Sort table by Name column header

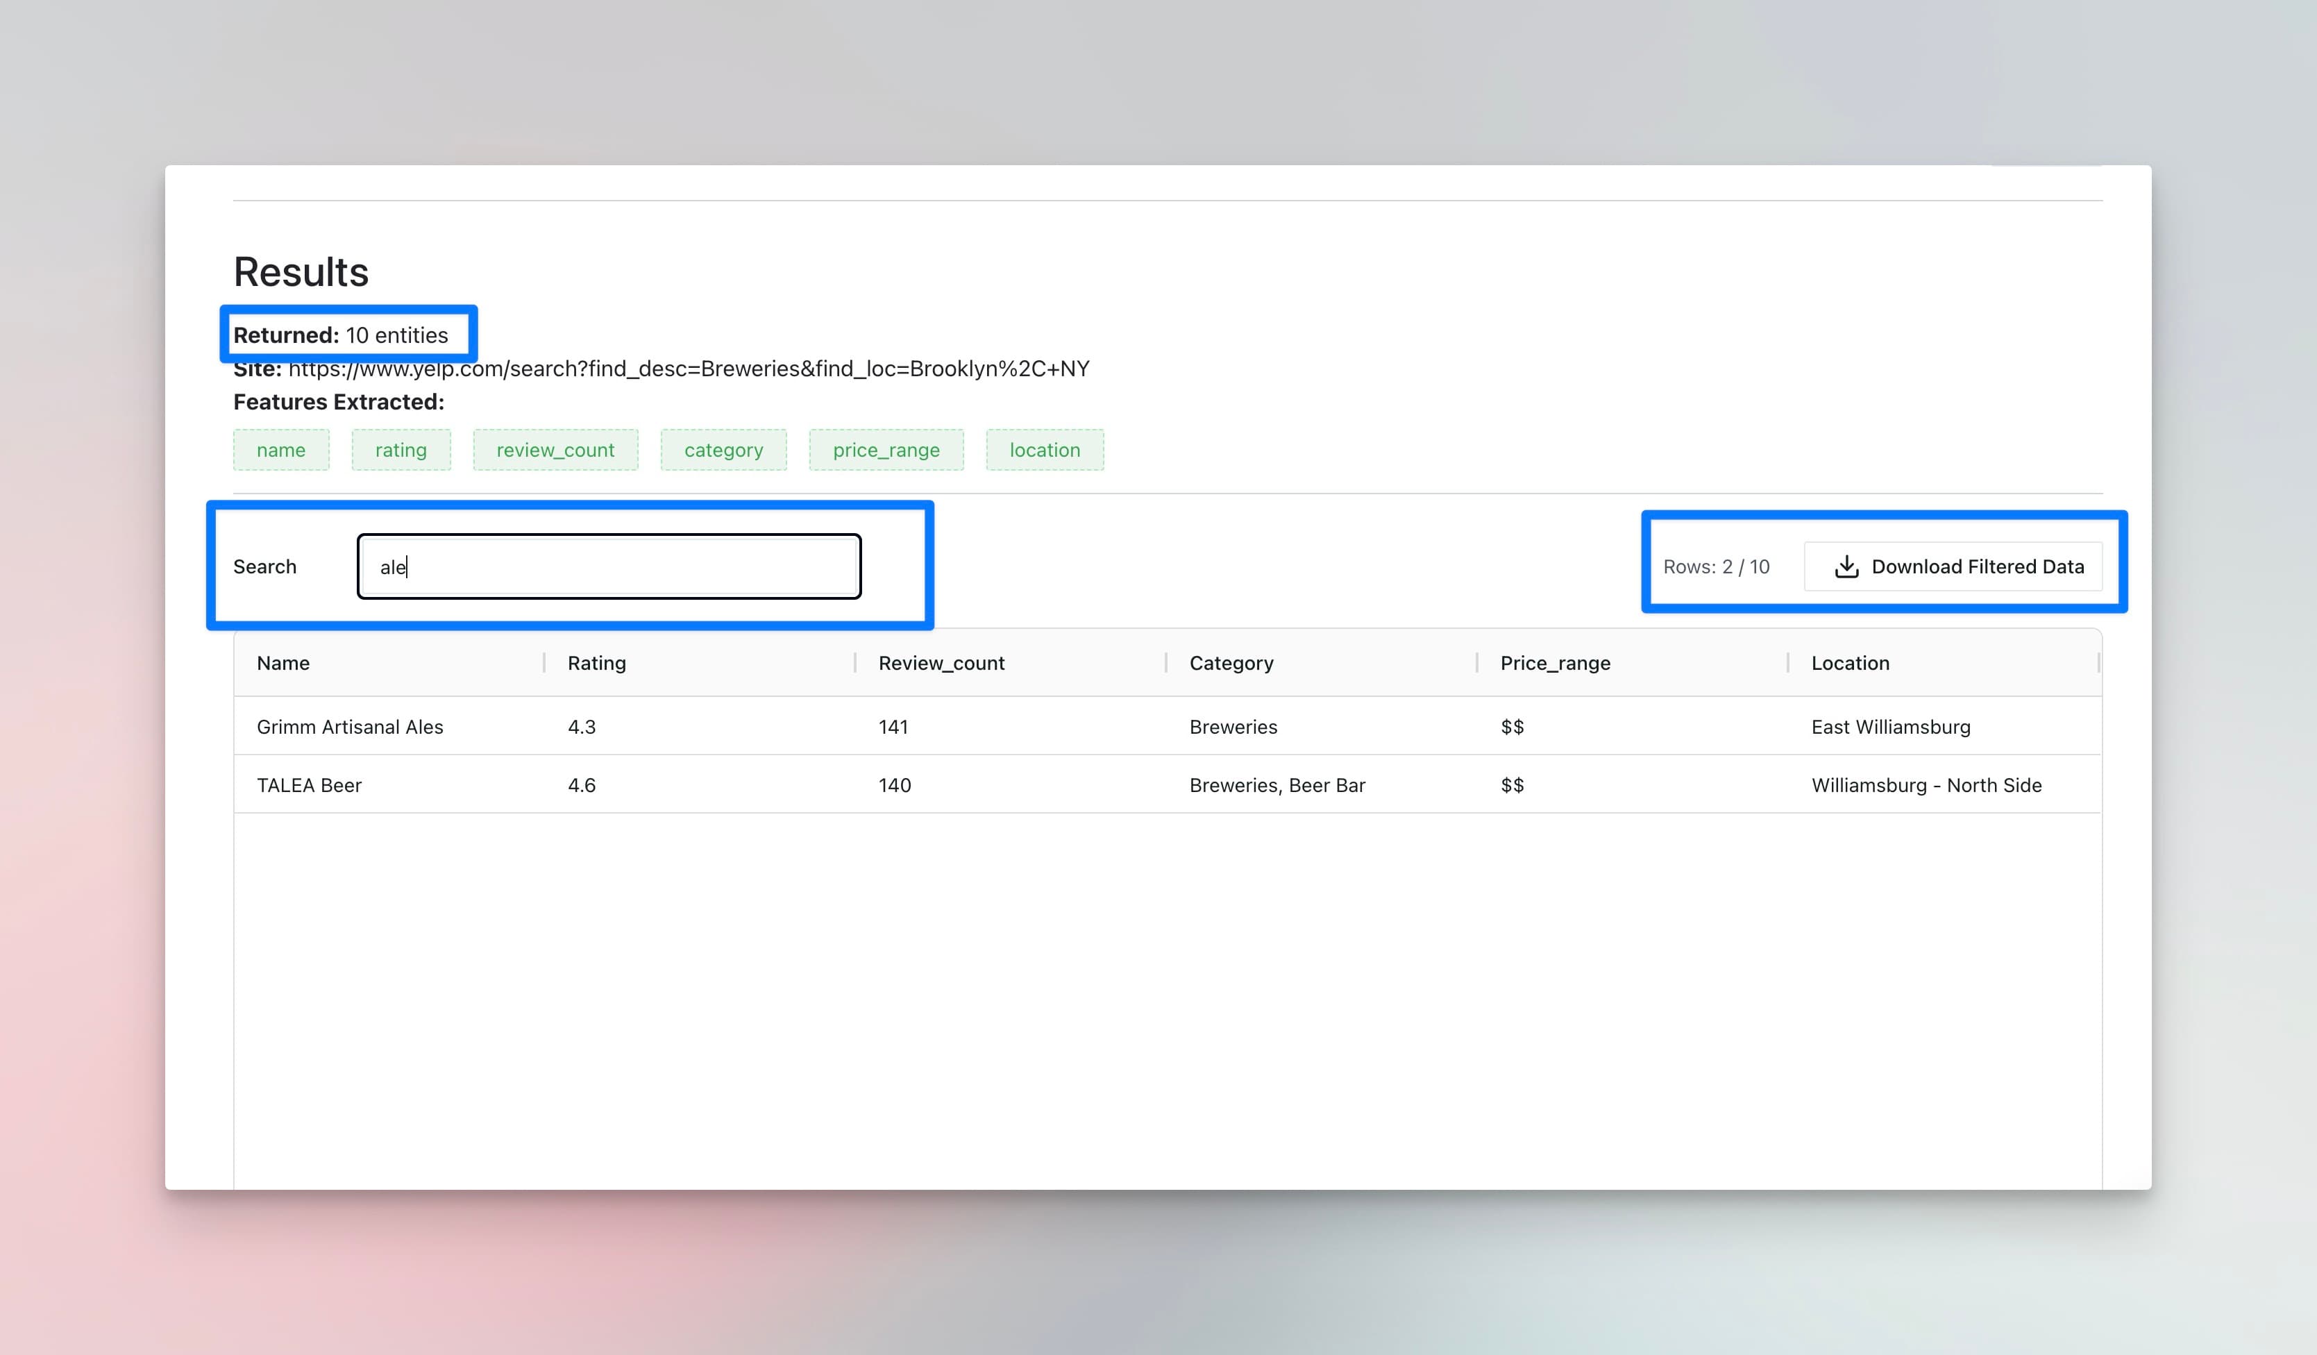pyautogui.click(x=283, y=663)
